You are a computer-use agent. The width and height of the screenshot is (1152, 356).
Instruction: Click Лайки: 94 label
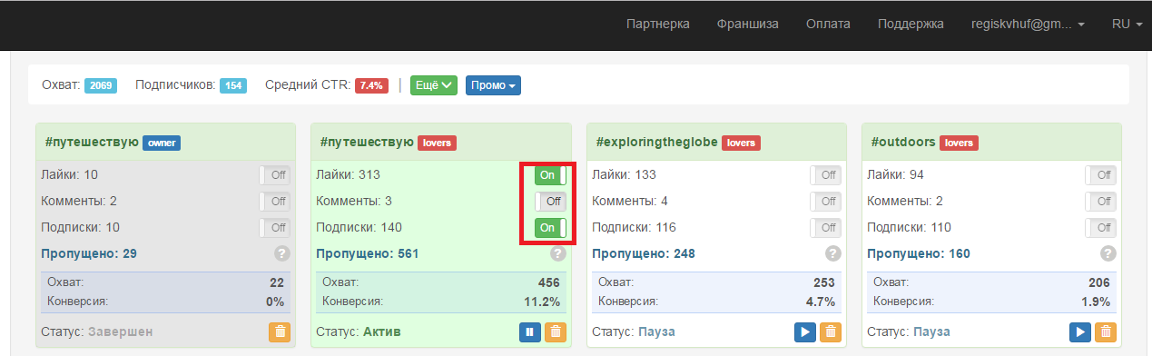pos(896,174)
